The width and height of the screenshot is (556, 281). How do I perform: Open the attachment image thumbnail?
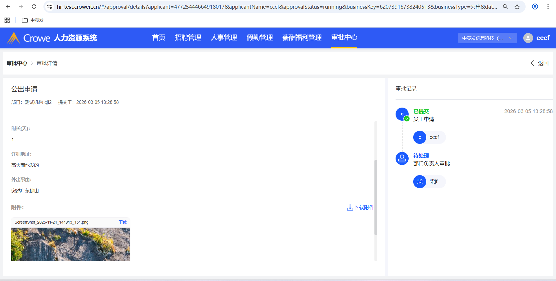pyautogui.click(x=70, y=244)
